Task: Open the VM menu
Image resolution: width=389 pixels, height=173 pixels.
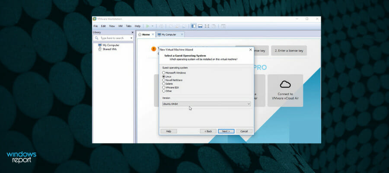Action: coord(120,26)
